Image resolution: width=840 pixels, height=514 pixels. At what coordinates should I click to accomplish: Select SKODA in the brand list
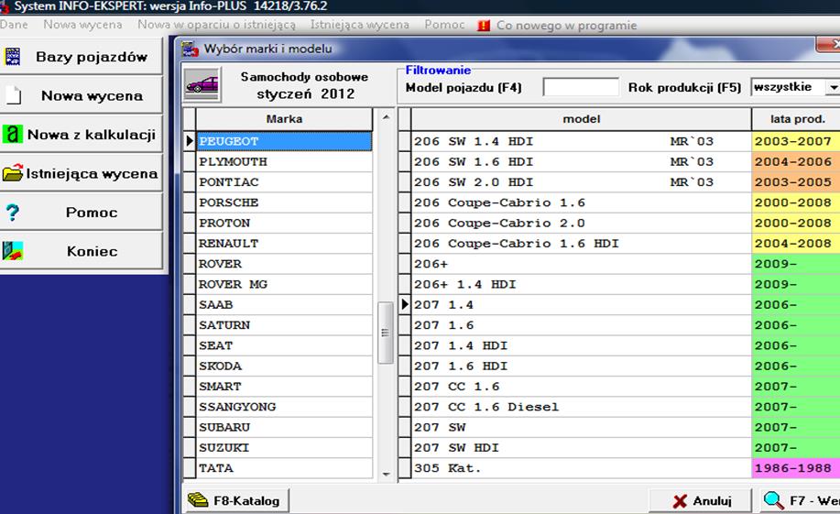(x=284, y=366)
